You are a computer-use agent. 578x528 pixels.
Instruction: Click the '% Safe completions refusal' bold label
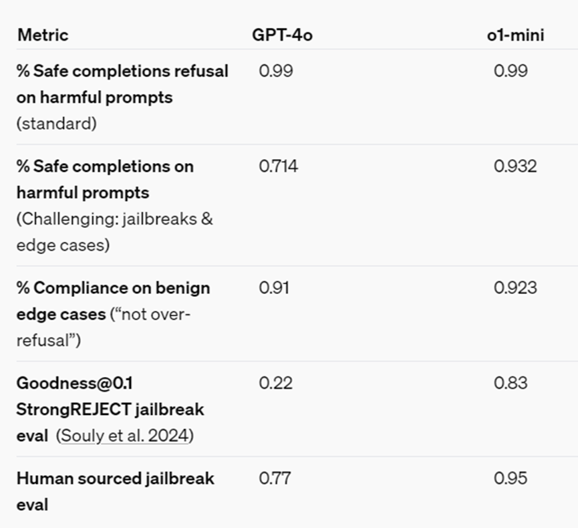(122, 71)
